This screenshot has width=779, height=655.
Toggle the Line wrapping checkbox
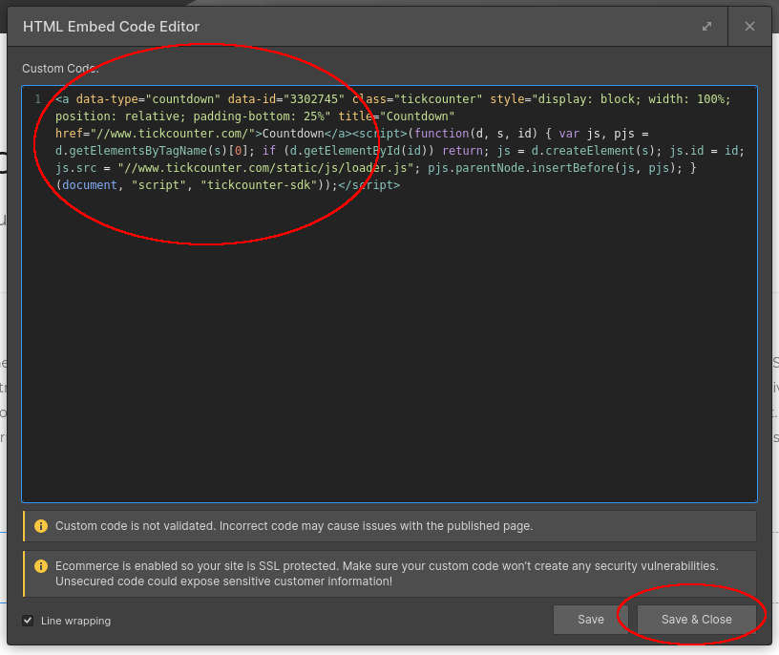point(28,621)
